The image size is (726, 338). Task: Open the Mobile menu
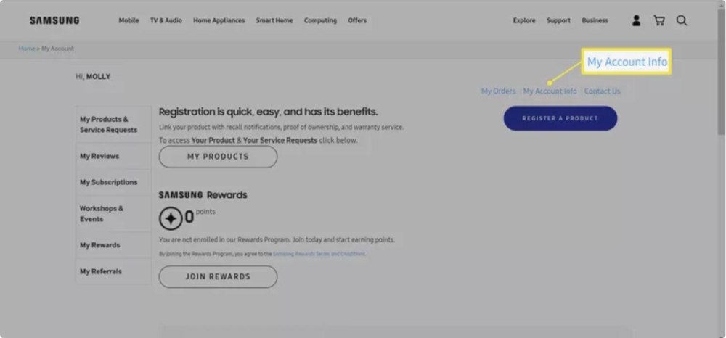pyautogui.click(x=129, y=20)
